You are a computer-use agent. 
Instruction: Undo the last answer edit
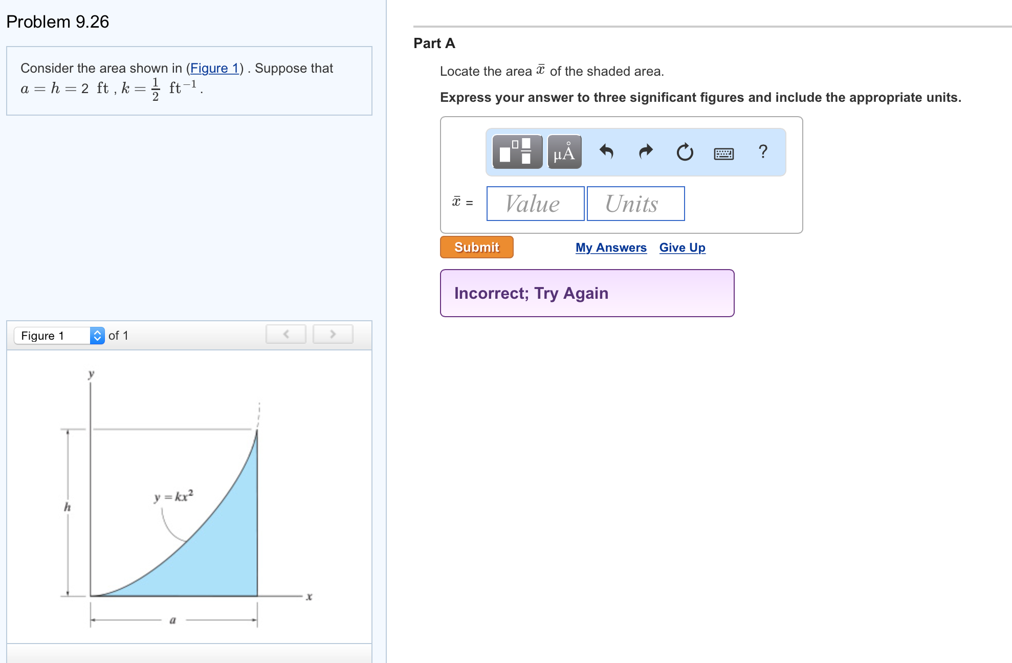pyautogui.click(x=608, y=151)
